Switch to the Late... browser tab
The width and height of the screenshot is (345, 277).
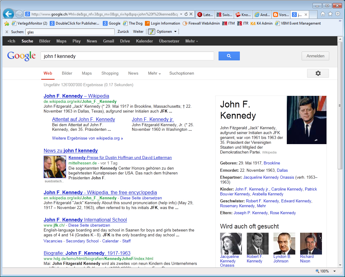(206, 15)
